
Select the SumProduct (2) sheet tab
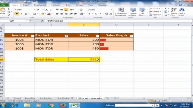pyautogui.click(x=66, y=98)
